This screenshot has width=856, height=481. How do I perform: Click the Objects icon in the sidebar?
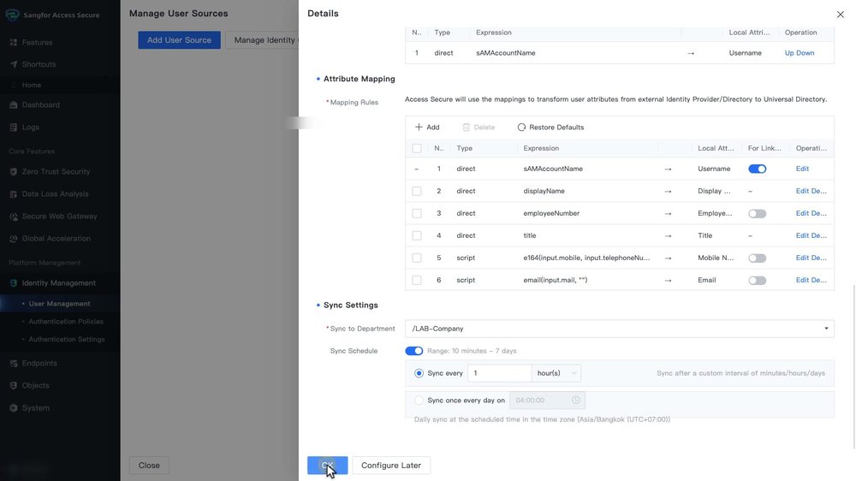coord(14,385)
